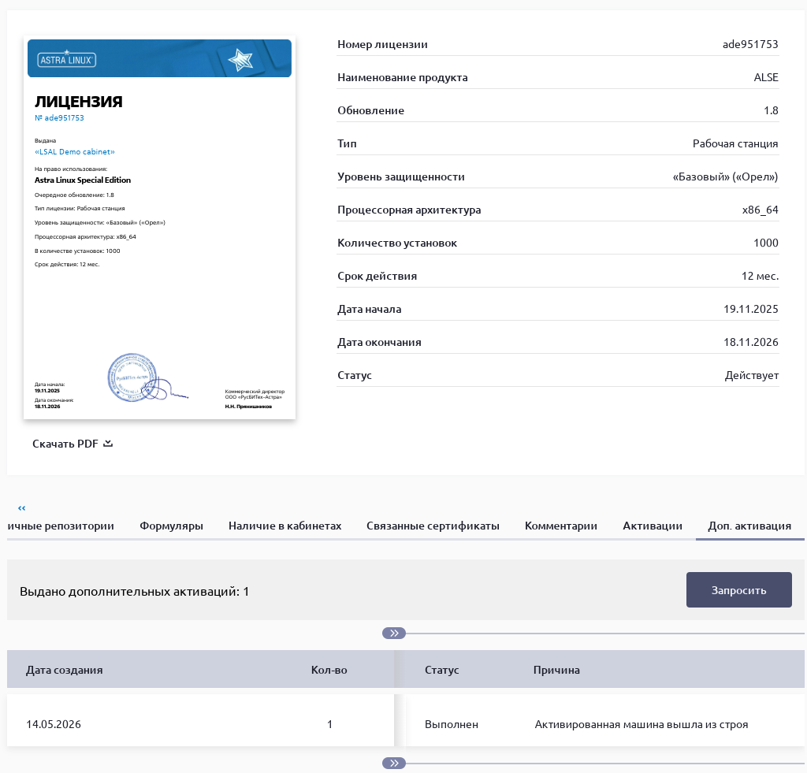The height and width of the screenshot is (773, 807).
Task: Open the partially visible репозитории tab
Action: [x=61, y=526]
